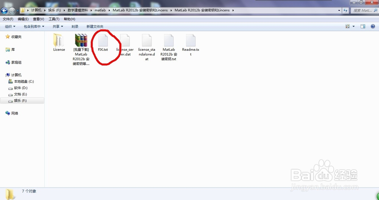
Task: Open the 组织 dropdown
Action: (x=10, y=27)
